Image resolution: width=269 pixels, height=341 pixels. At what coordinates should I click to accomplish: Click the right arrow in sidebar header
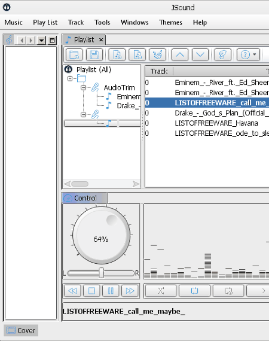click(31, 41)
